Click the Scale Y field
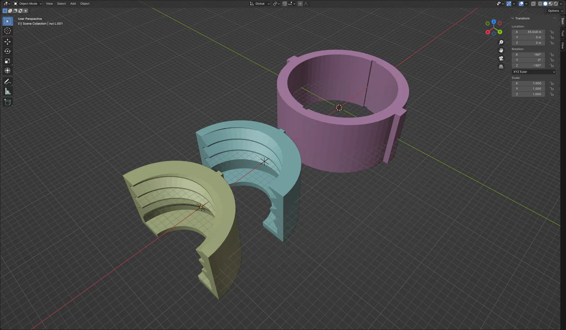The width and height of the screenshot is (566, 330). pos(529,89)
